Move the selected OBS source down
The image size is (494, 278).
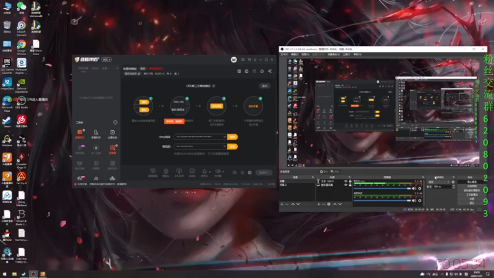click(340, 204)
